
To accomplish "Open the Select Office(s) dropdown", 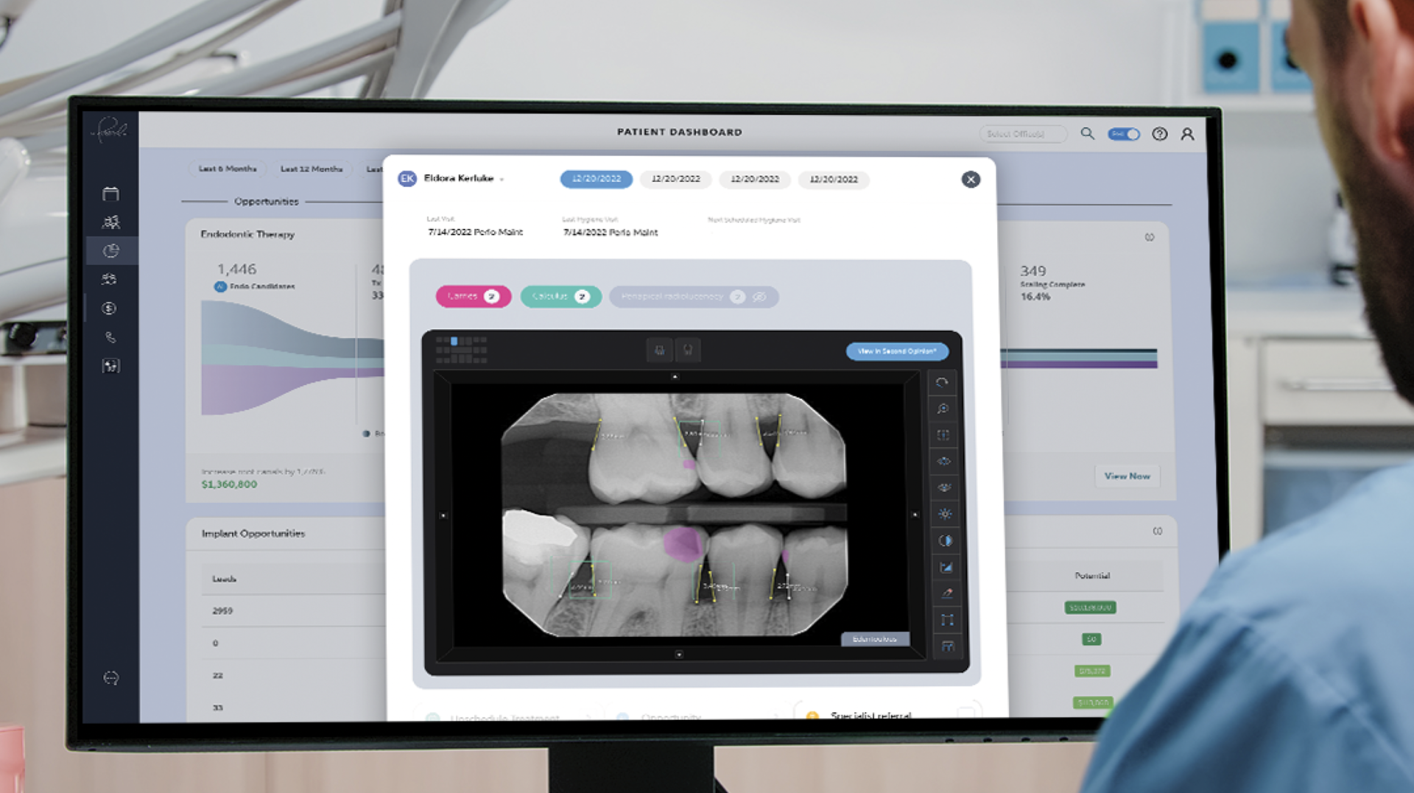I will click(x=1022, y=133).
